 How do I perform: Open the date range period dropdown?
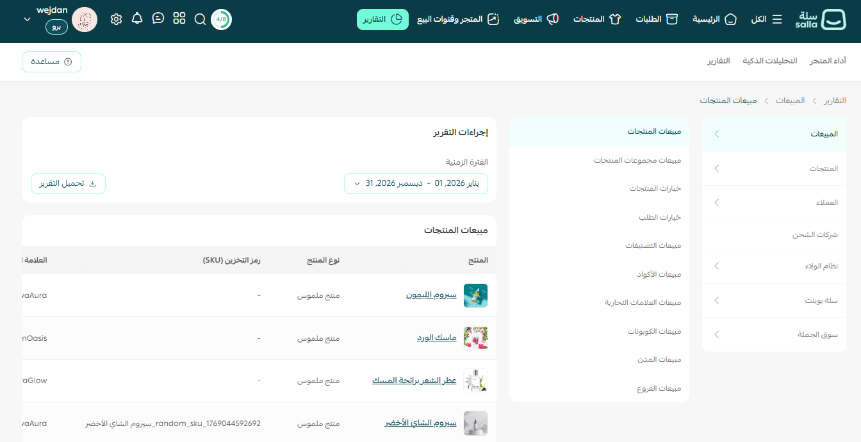(x=416, y=183)
